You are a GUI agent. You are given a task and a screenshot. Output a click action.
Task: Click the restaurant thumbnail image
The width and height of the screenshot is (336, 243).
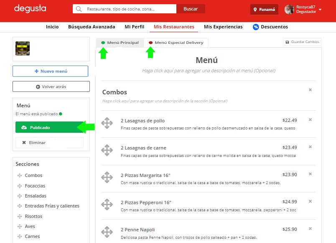coord(23,48)
